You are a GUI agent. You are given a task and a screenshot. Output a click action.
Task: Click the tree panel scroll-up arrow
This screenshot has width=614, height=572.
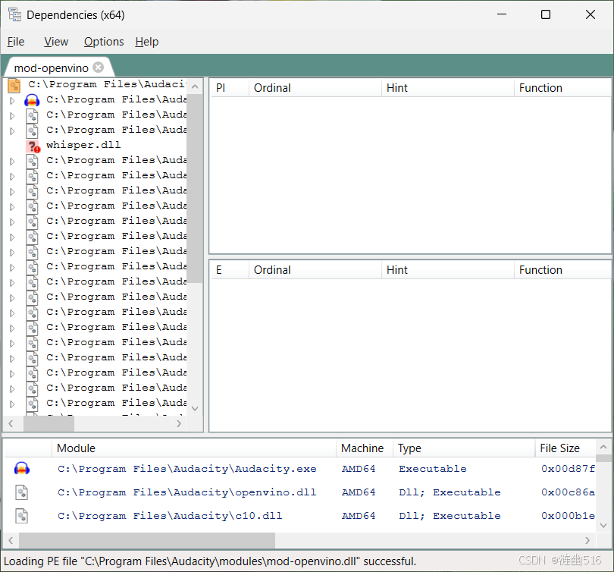[195, 86]
